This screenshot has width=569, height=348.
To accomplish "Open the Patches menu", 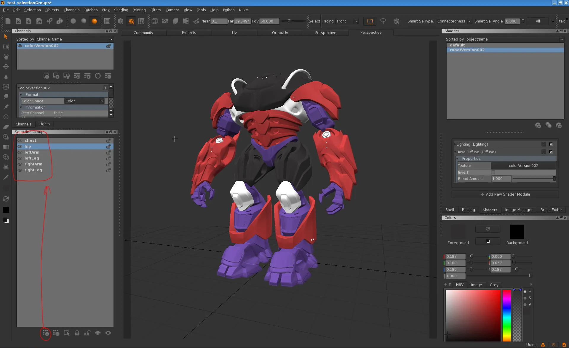I will coord(91,10).
